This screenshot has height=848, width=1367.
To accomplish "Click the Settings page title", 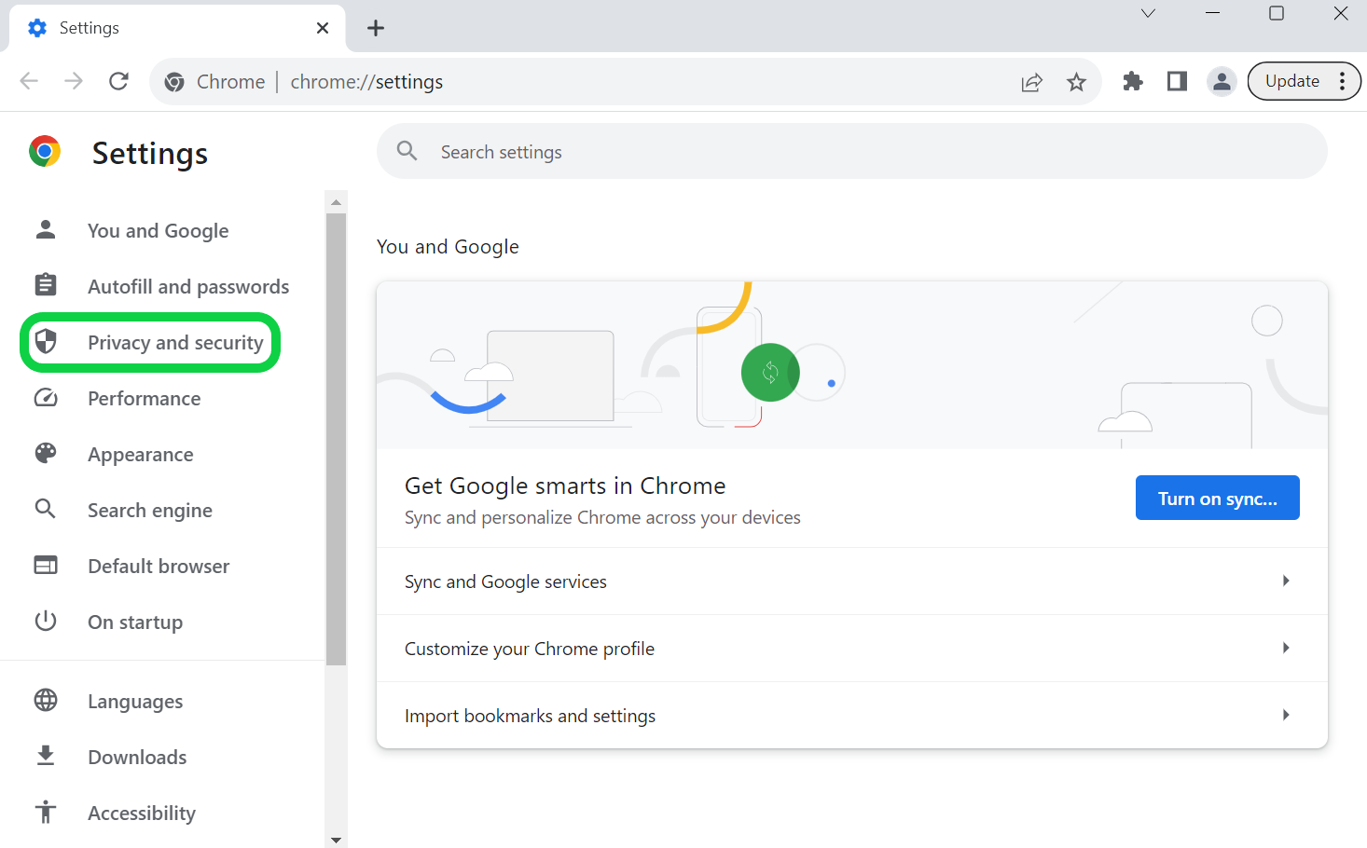I will click(x=149, y=153).
